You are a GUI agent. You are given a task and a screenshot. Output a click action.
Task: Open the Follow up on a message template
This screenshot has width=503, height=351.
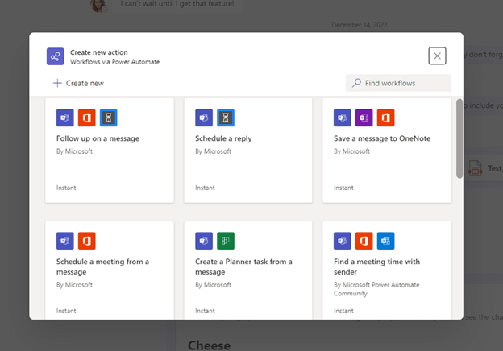tap(110, 151)
